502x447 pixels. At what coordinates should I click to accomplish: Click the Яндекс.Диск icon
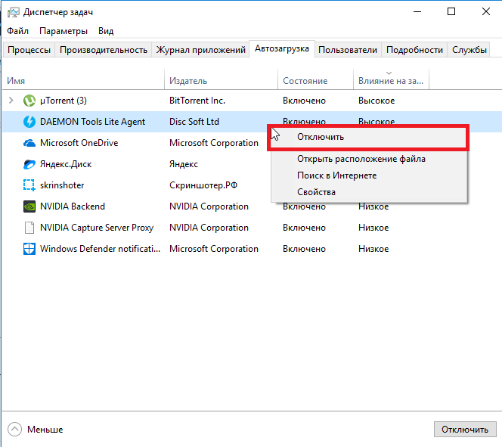pos(29,164)
